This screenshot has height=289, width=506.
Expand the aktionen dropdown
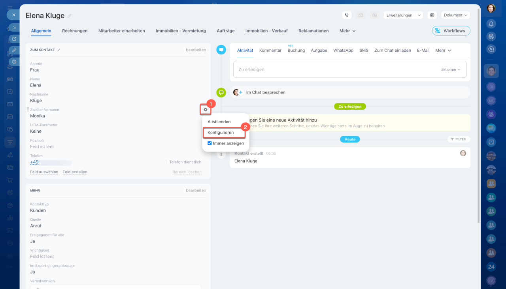451,69
